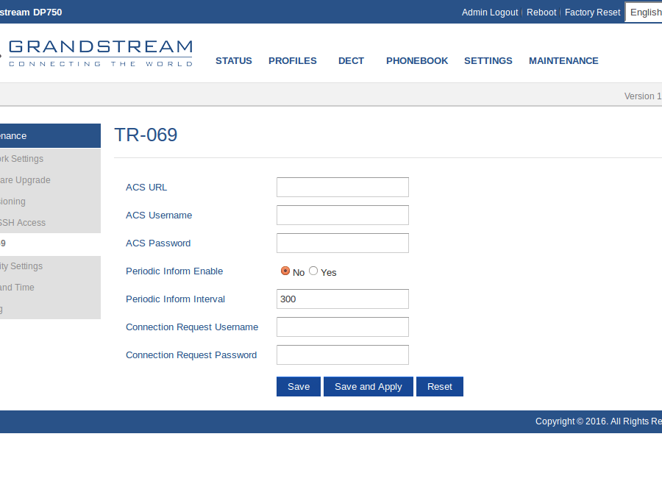Open the PROFILES menu
The height and width of the screenshot is (495, 662).
pos(292,61)
